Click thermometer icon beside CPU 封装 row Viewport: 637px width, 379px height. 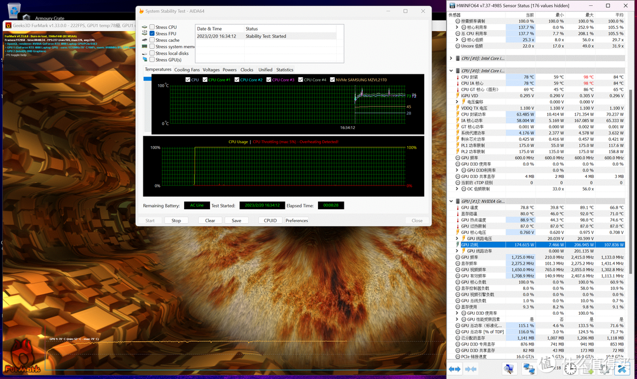coord(458,77)
